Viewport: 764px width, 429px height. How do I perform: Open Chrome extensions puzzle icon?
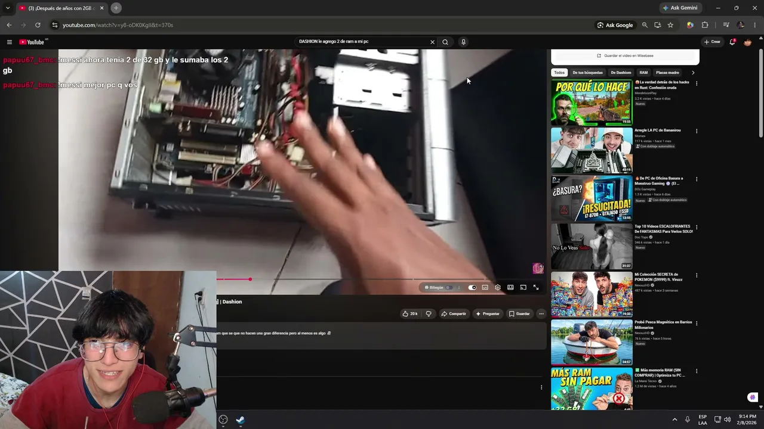(x=705, y=25)
